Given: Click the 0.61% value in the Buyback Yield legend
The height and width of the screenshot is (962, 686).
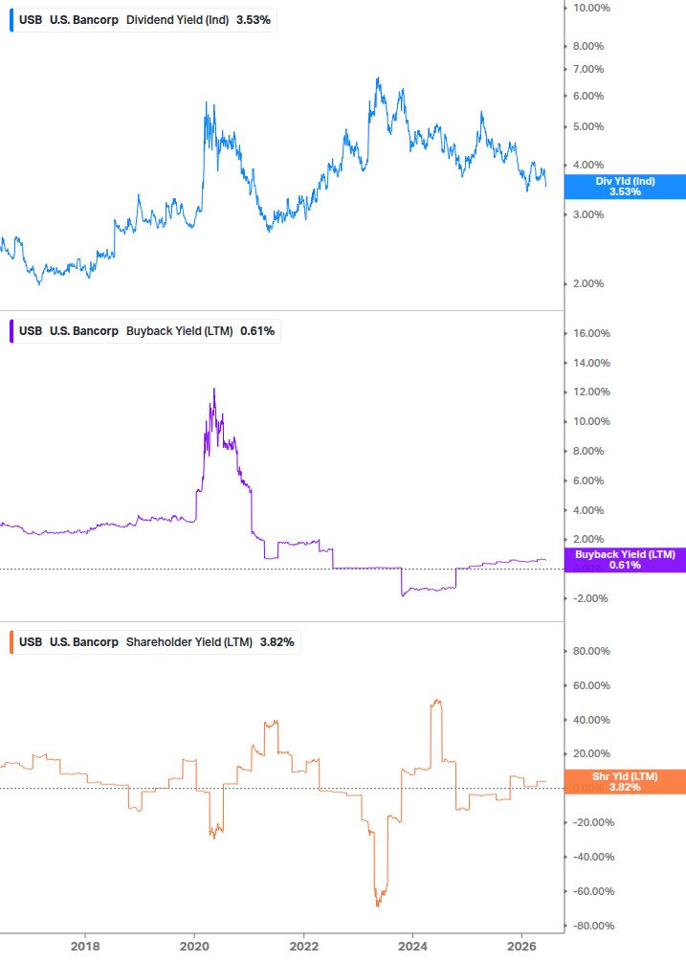Looking at the screenshot, I should click(257, 330).
